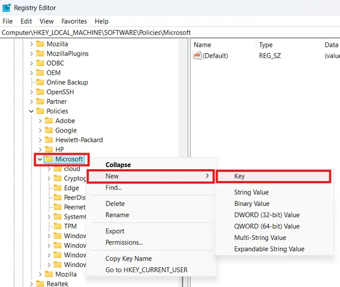Image resolution: width=340 pixels, height=287 pixels.
Task: Expand the cloud subkey
Action: [49, 169]
